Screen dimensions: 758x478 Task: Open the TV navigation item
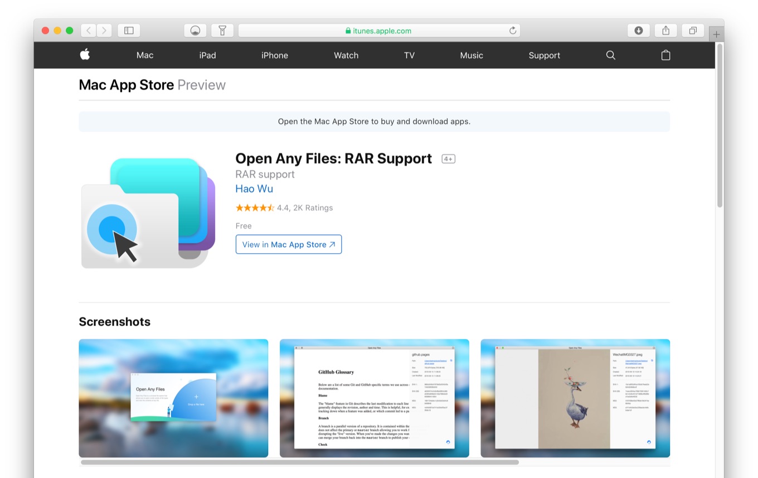click(x=409, y=55)
